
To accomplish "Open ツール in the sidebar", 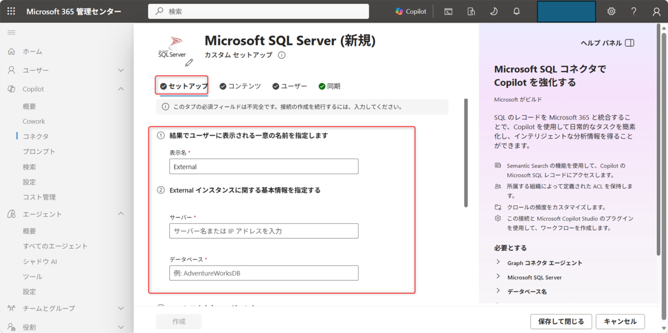I will click(x=32, y=276).
